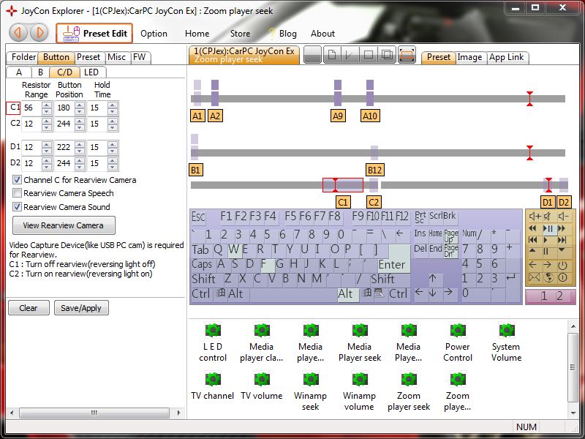The image size is (585, 439).
Task: Increase the D1 Resistor Range spinner
Action: 47,144
